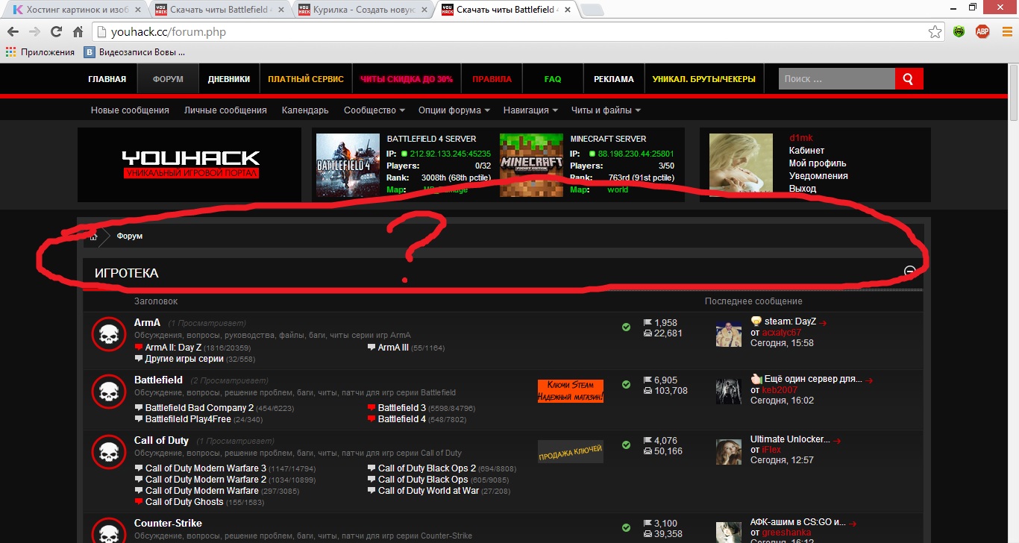Click the home icon in breadcrumb
The width and height of the screenshot is (1019, 543).
click(x=93, y=236)
